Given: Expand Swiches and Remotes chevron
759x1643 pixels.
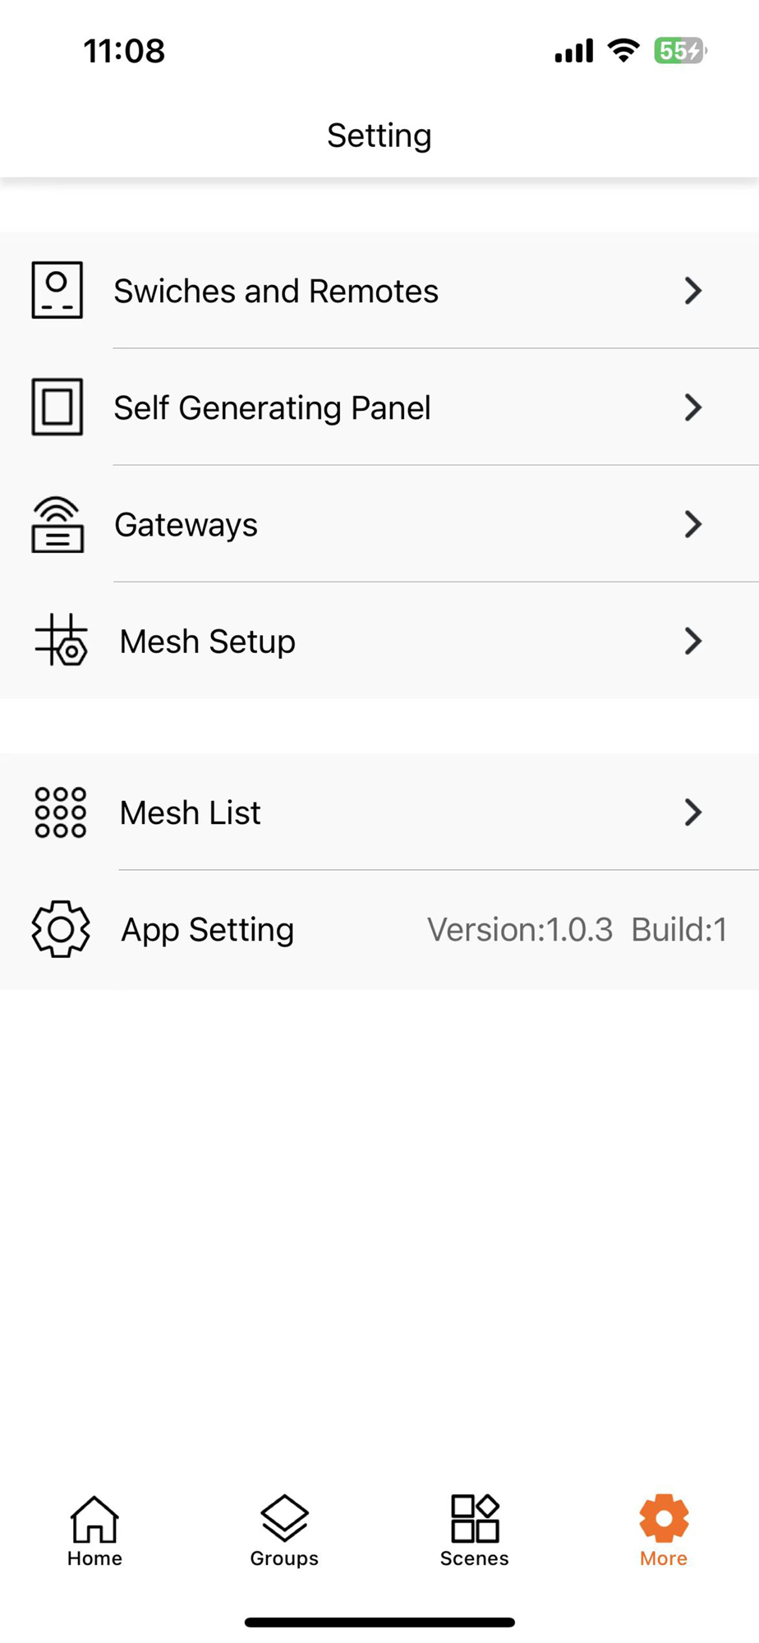Looking at the screenshot, I should coord(693,291).
